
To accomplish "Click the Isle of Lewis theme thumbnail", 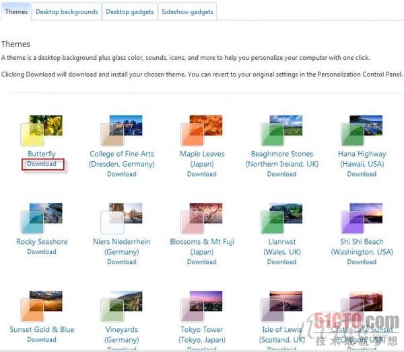I will click(x=281, y=306).
